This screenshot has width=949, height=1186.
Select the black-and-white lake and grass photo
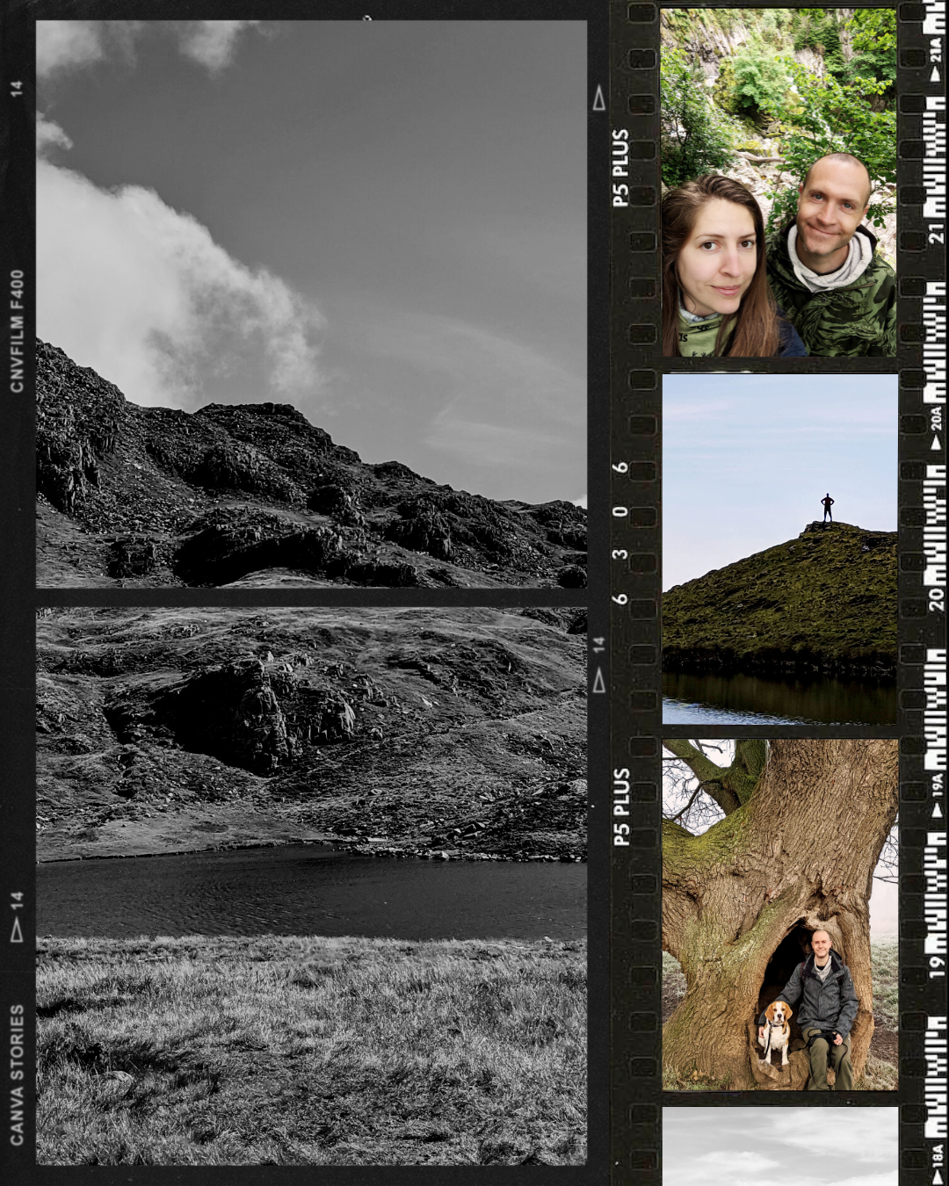click(311, 886)
